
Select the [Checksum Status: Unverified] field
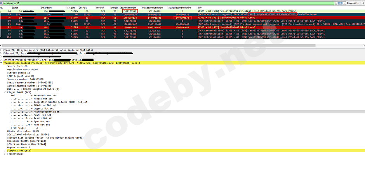click(x=26, y=144)
